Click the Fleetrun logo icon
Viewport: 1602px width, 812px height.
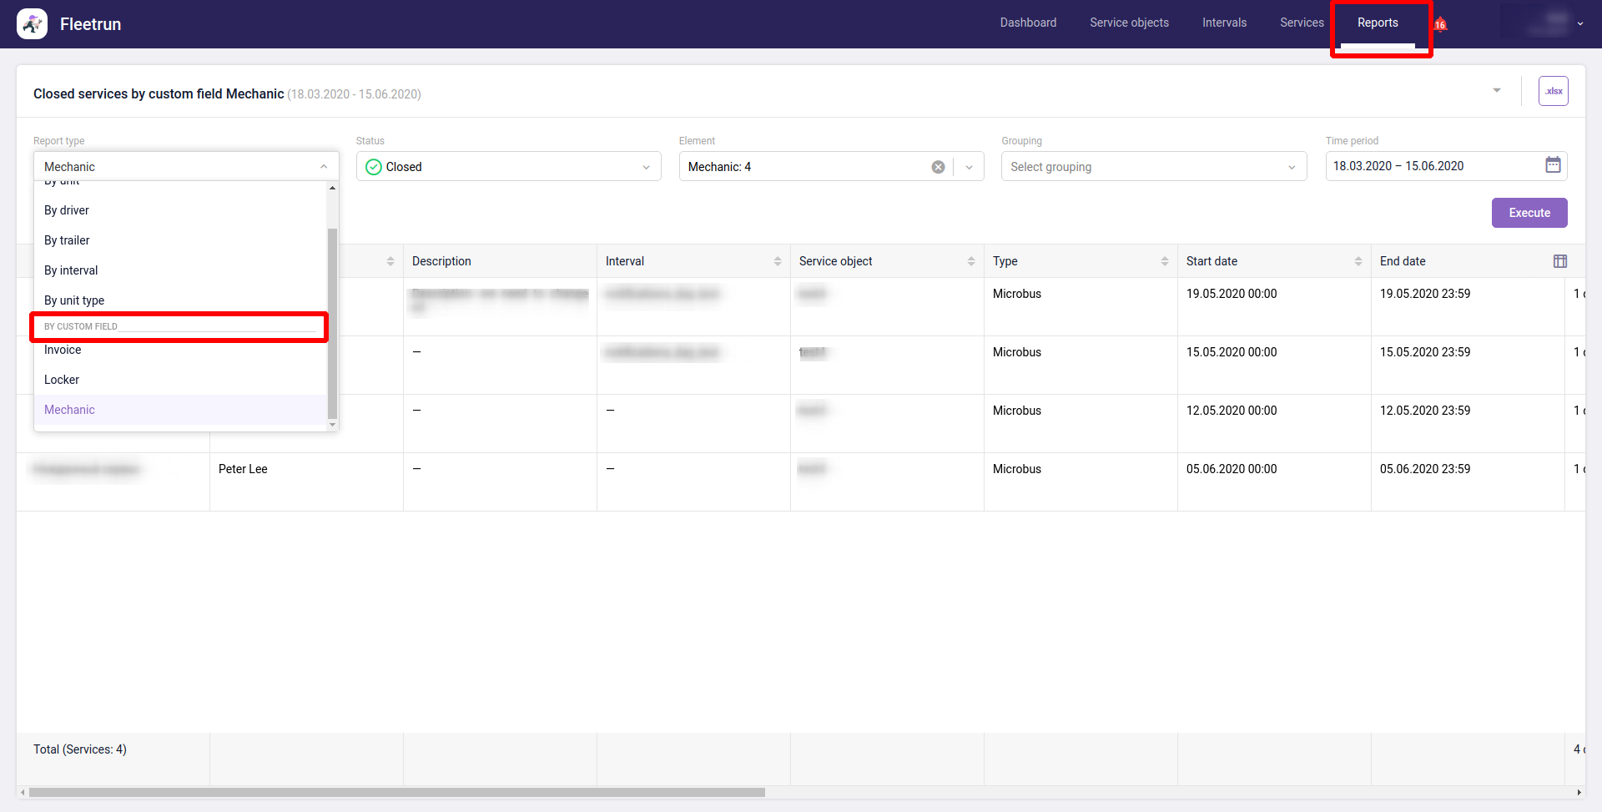point(32,24)
